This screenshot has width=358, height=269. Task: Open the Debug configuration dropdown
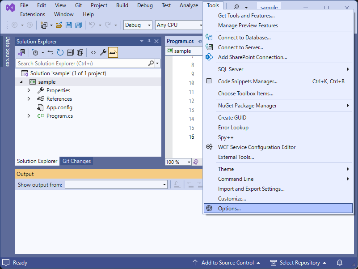click(x=138, y=25)
